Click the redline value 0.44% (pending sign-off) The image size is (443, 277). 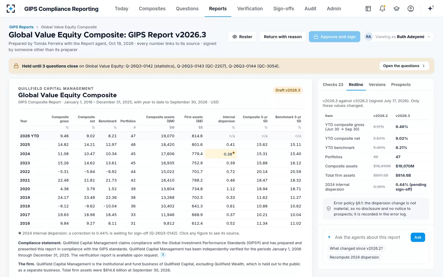tap(411, 187)
